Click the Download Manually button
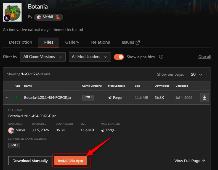The width and height of the screenshot is (218, 170). (x=30, y=161)
